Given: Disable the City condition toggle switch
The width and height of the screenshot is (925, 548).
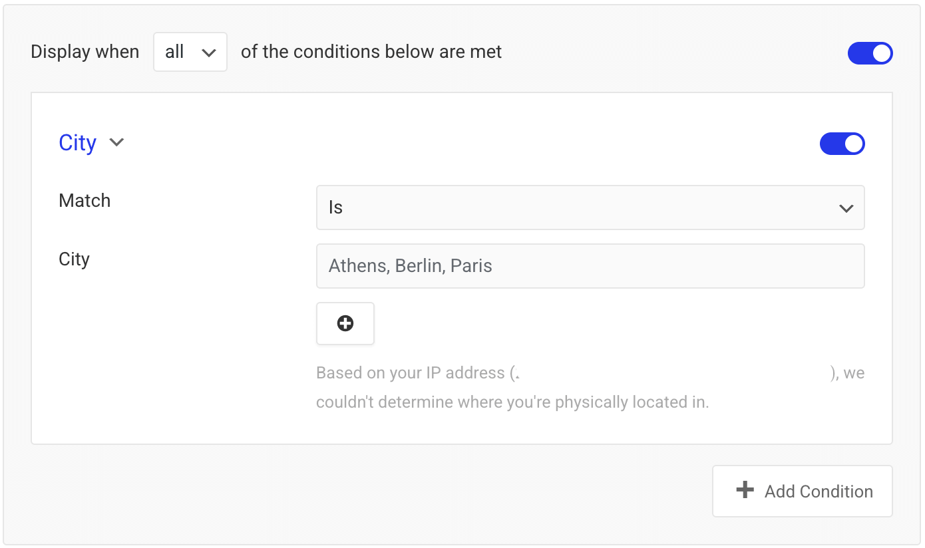Looking at the screenshot, I should (842, 144).
